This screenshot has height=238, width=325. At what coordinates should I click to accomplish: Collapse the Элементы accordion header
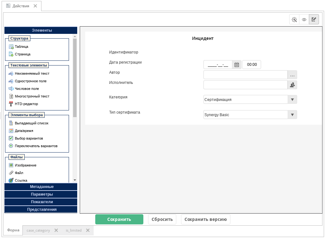[41, 30]
